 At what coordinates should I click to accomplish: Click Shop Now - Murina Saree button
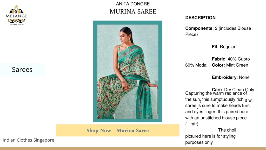(x=118, y=130)
